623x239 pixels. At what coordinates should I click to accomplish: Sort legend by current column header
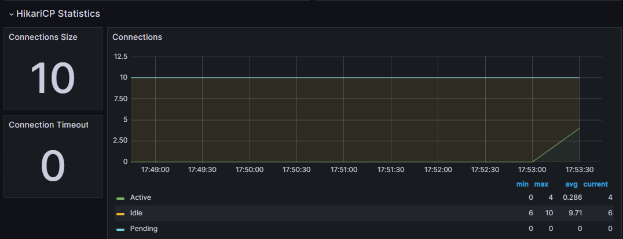point(596,184)
